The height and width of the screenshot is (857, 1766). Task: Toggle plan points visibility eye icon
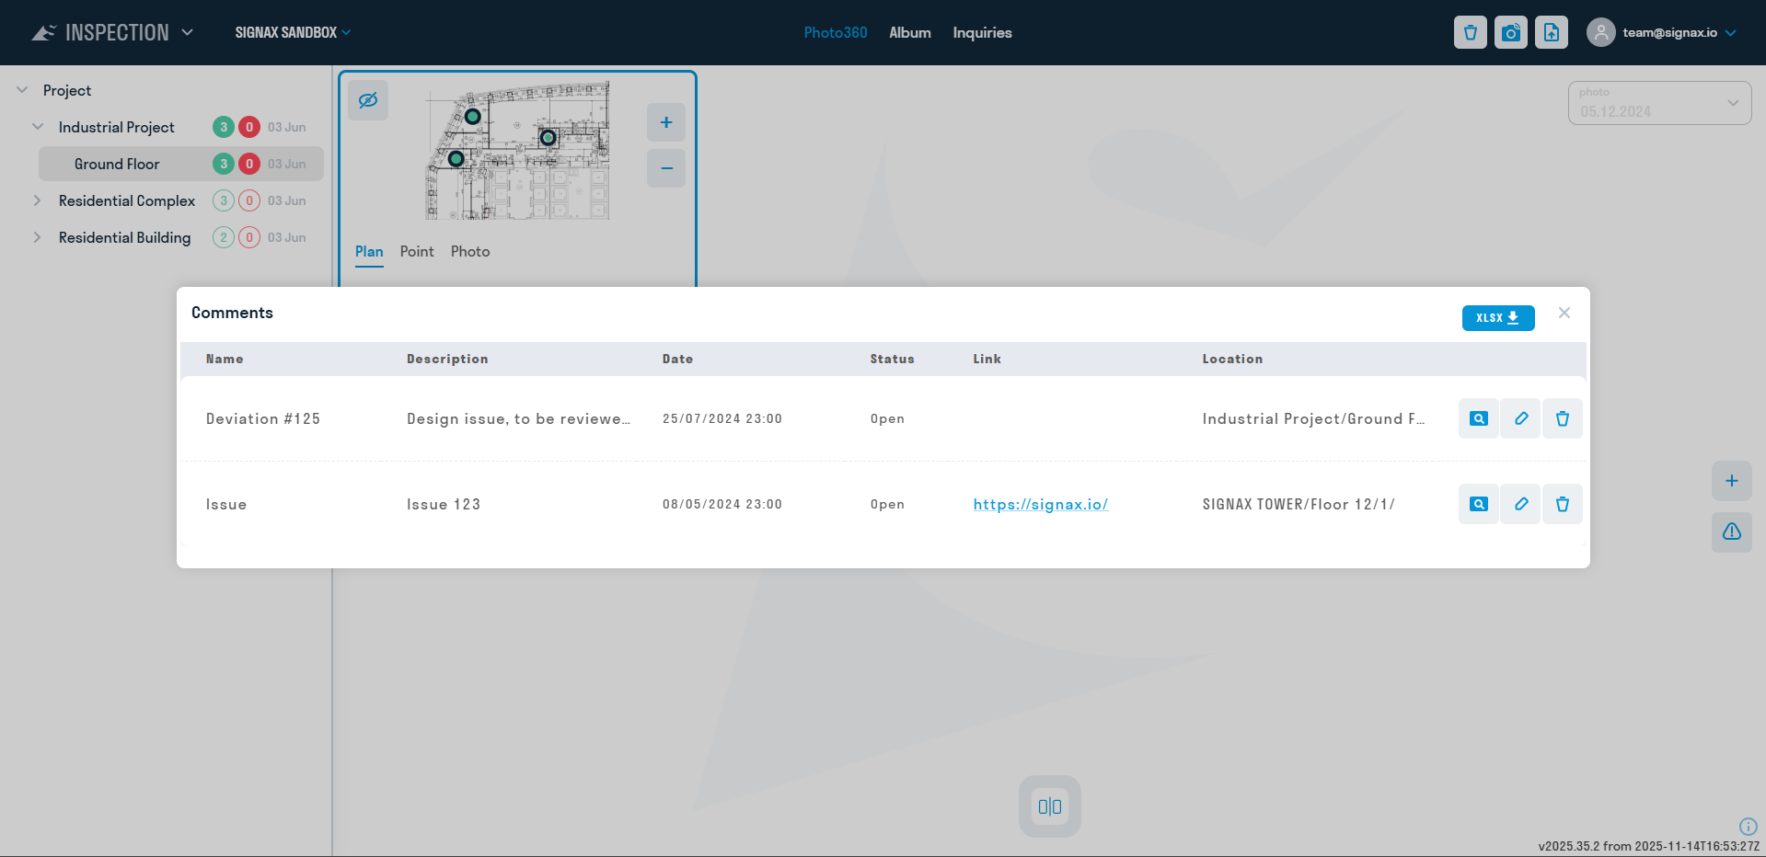pyautogui.click(x=368, y=100)
